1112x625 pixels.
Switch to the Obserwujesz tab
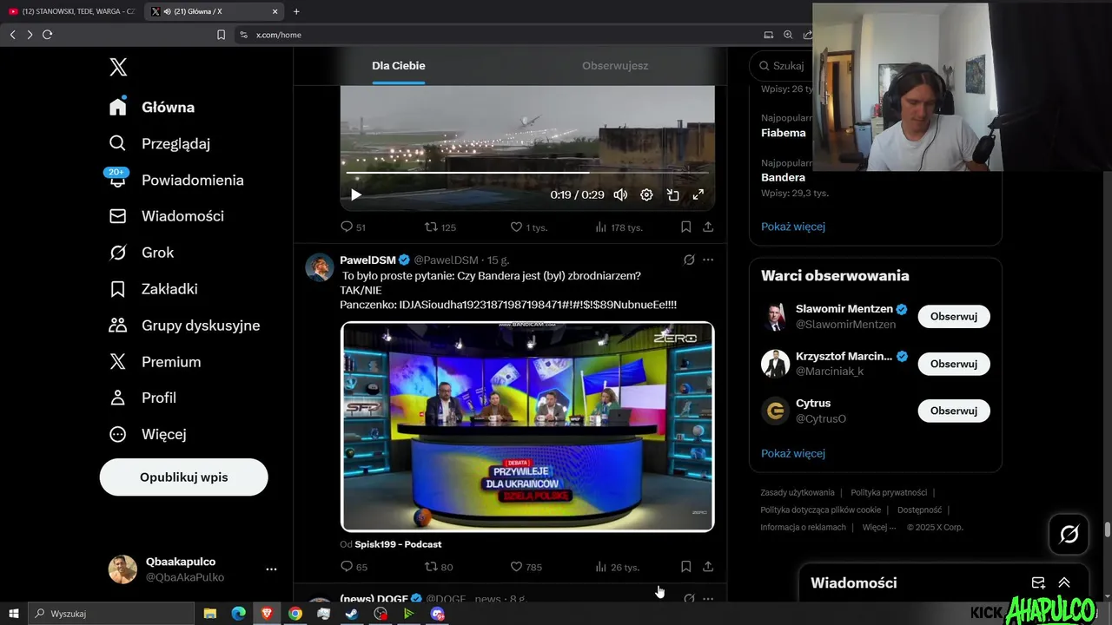pyautogui.click(x=615, y=66)
